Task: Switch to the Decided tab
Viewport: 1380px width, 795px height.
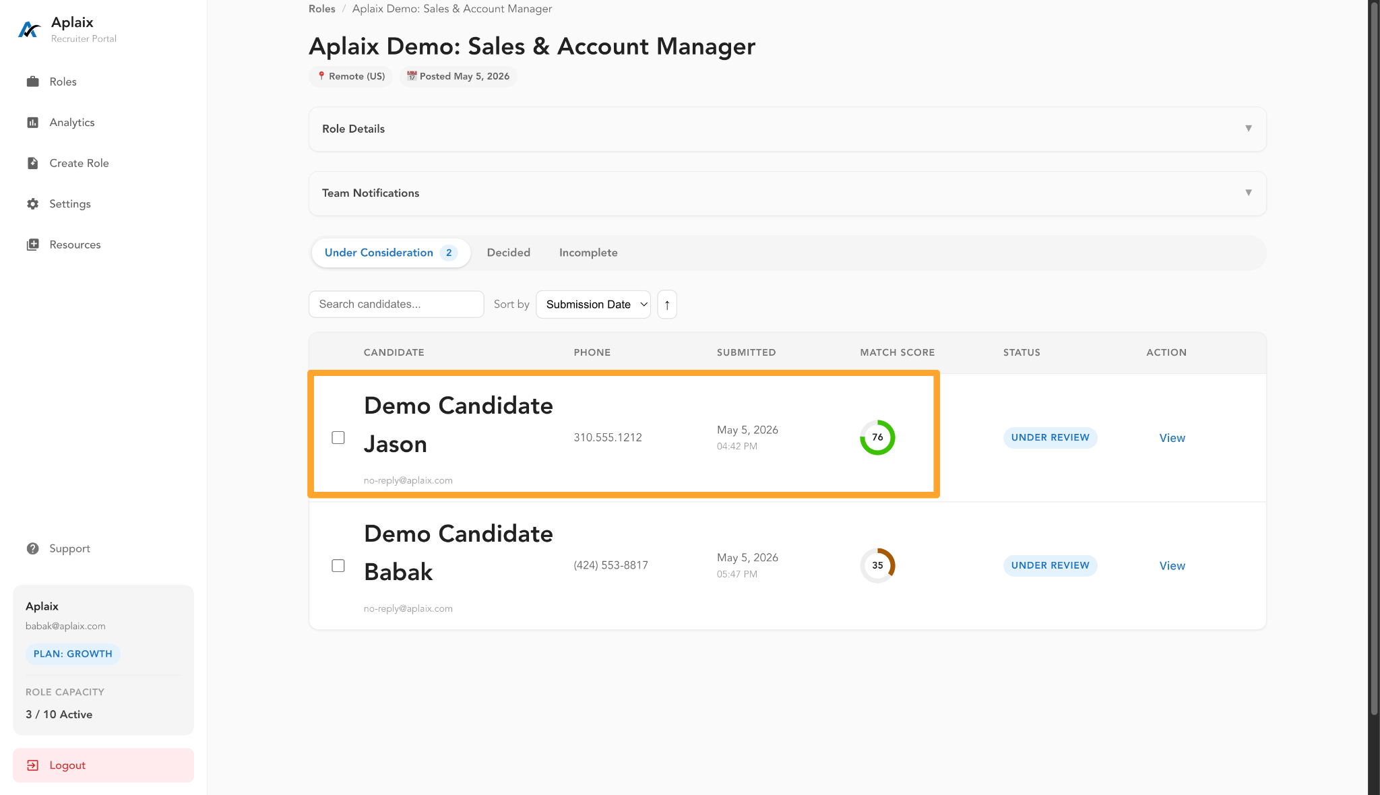Action: coord(509,253)
